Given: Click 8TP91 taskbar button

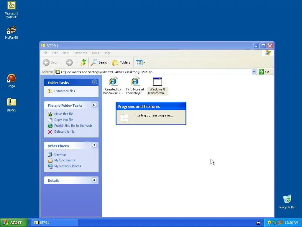Looking at the screenshot, I should [55, 223].
